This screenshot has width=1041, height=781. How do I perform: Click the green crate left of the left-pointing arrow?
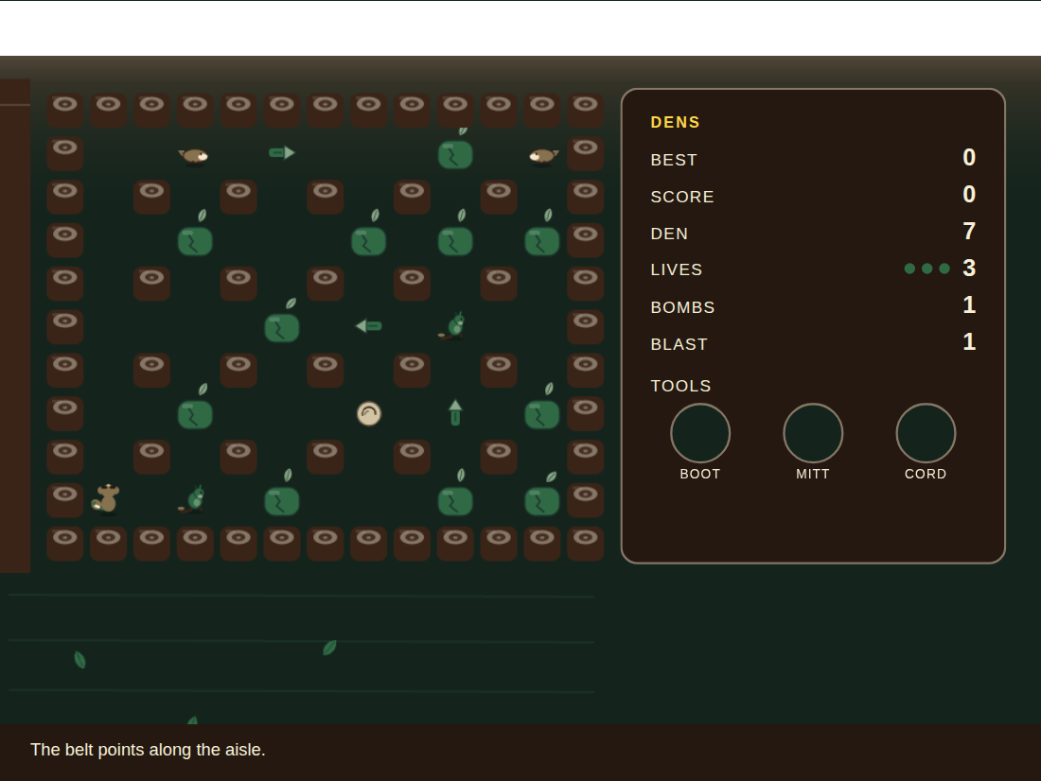pyautogui.click(x=281, y=327)
